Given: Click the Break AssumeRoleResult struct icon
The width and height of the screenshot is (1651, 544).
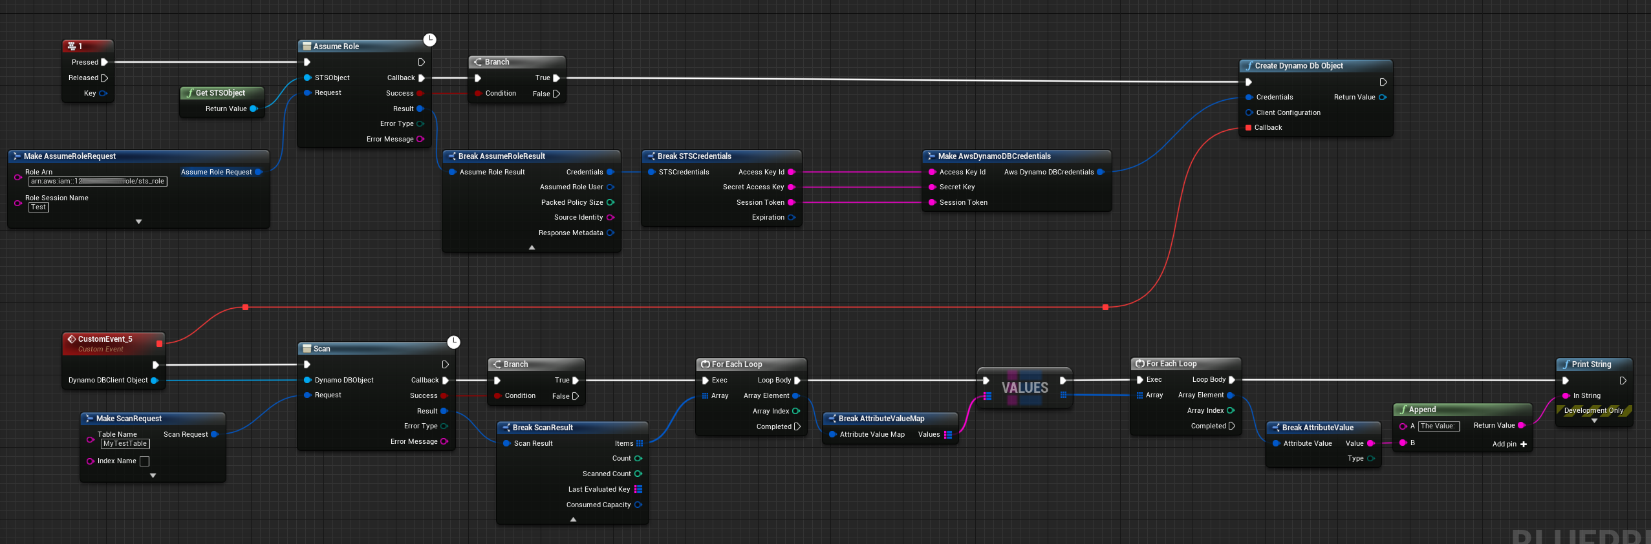Looking at the screenshot, I should (452, 156).
